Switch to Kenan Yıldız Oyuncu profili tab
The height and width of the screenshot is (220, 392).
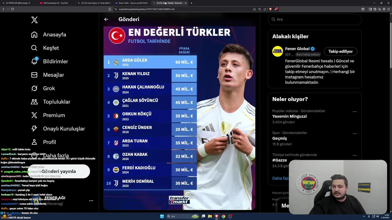(131, 3)
